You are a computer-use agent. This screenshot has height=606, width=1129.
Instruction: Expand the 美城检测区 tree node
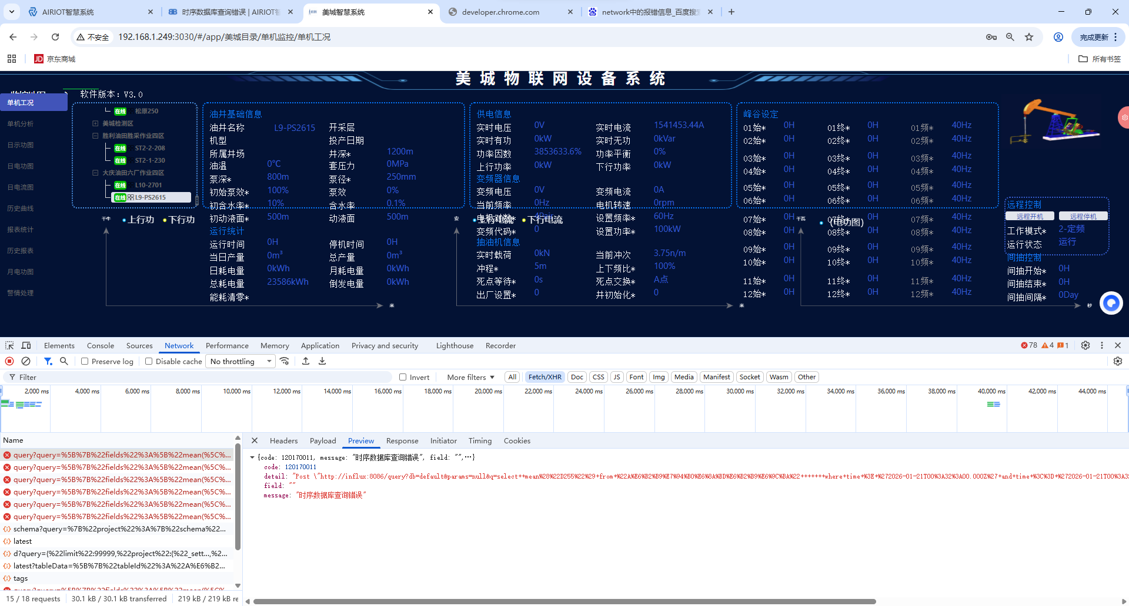95,123
